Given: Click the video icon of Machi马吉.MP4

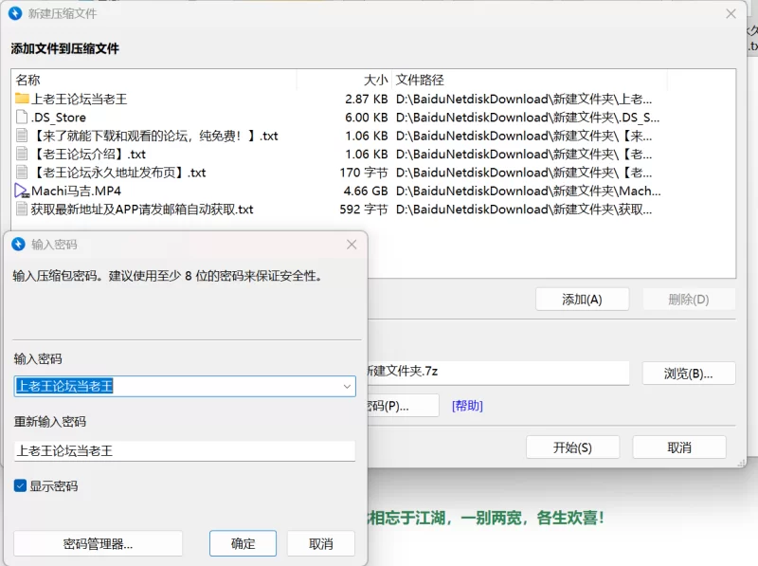Looking at the screenshot, I should (x=22, y=191).
